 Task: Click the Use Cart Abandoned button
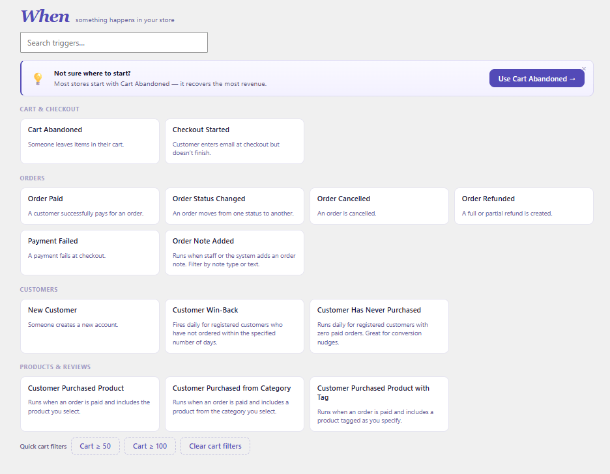tap(536, 79)
